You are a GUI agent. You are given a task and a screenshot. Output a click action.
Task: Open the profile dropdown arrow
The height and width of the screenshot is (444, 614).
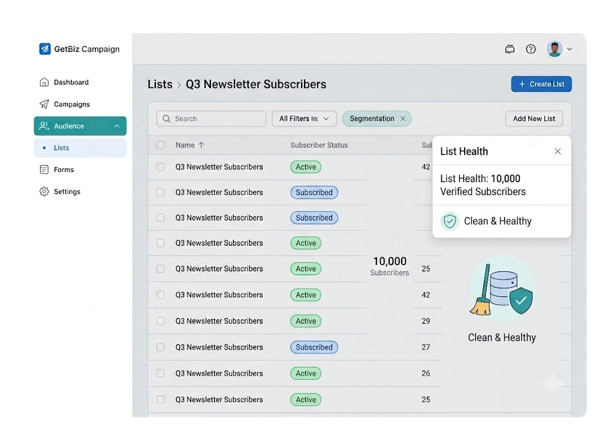[x=570, y=49]
